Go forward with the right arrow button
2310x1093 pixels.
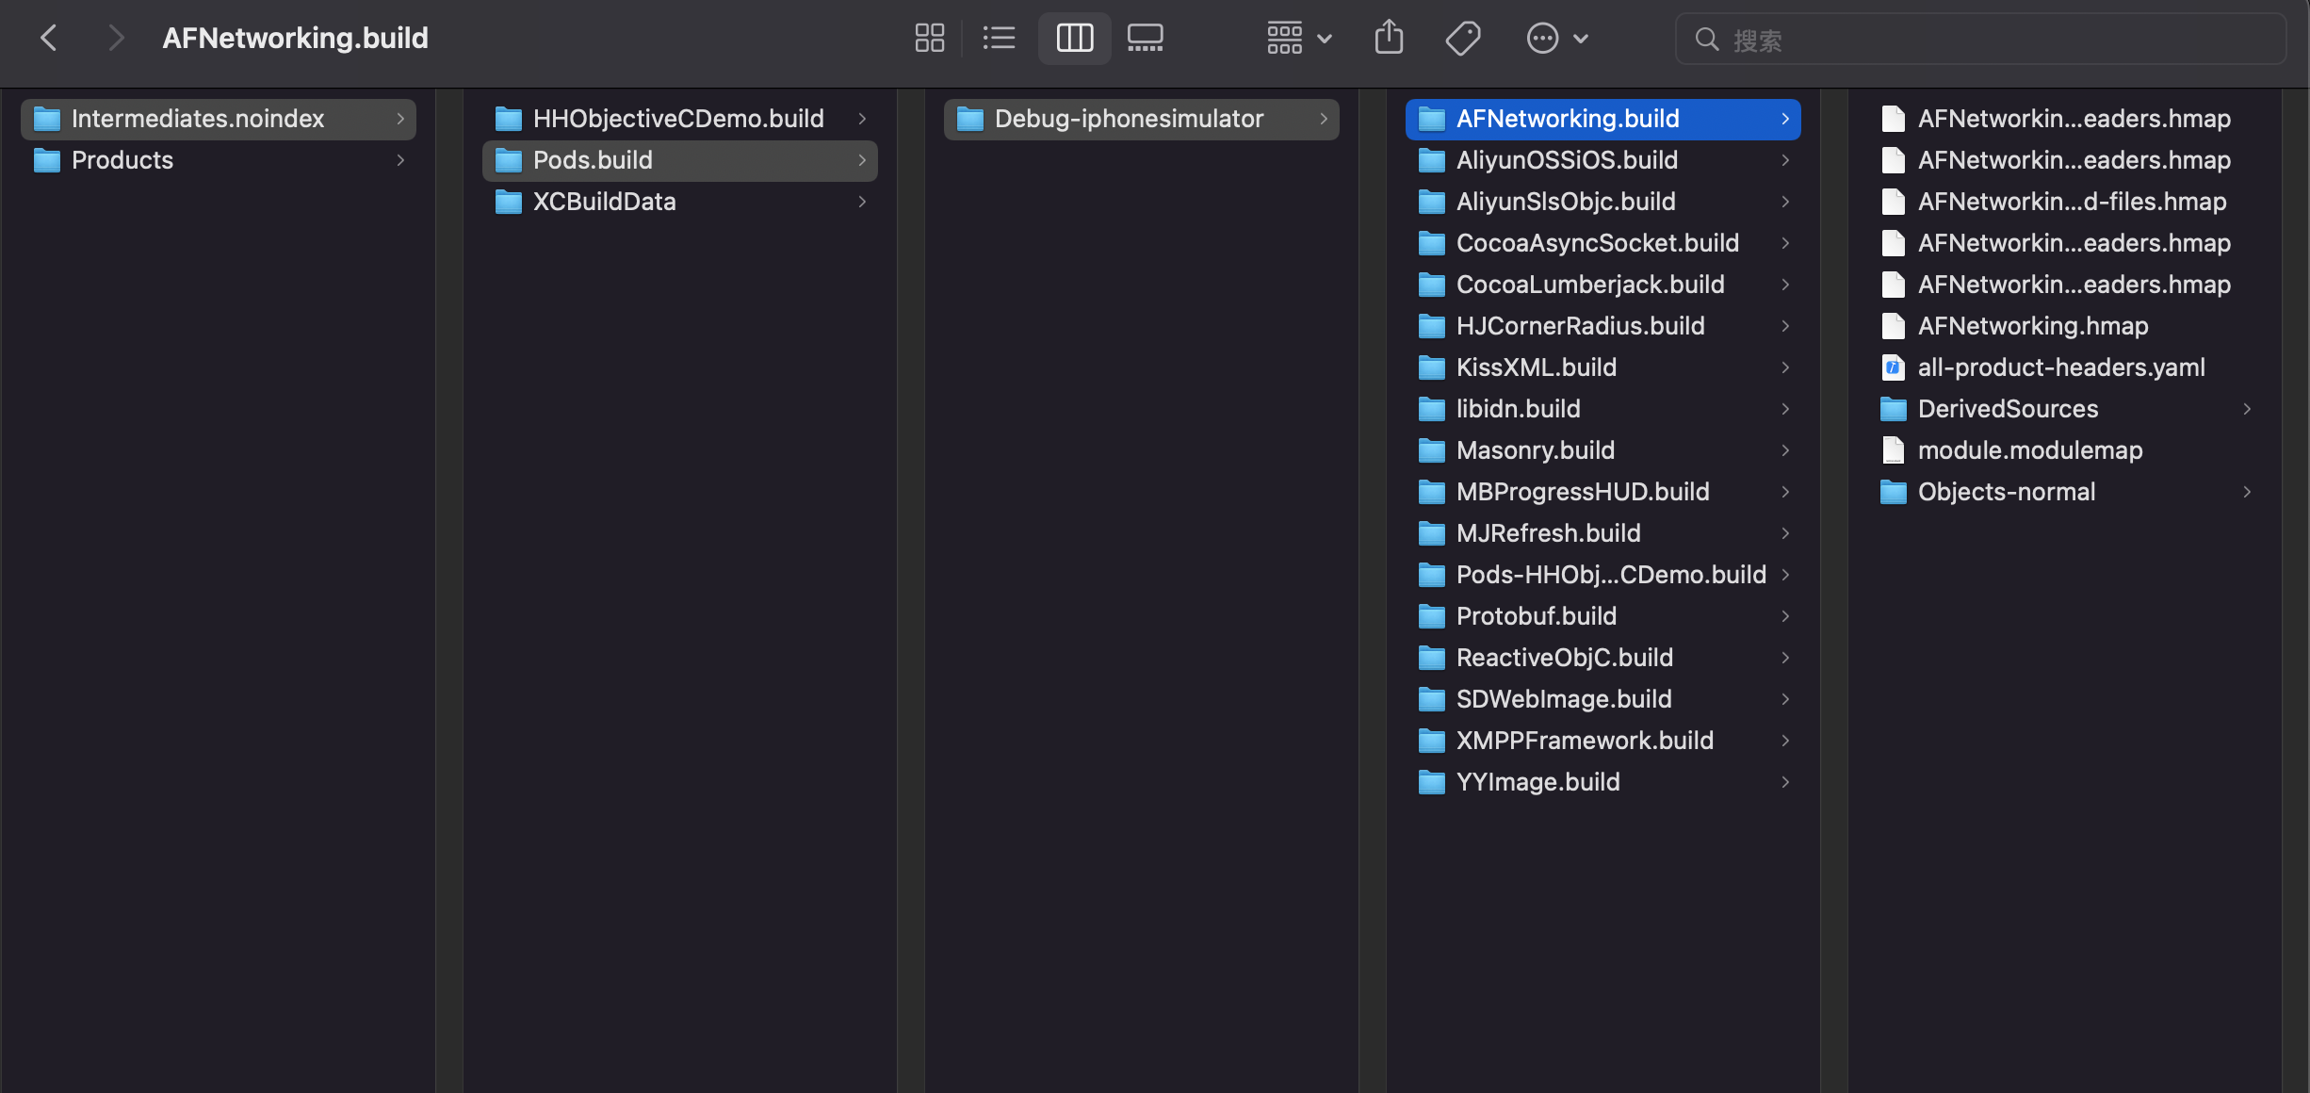(115, 39)
